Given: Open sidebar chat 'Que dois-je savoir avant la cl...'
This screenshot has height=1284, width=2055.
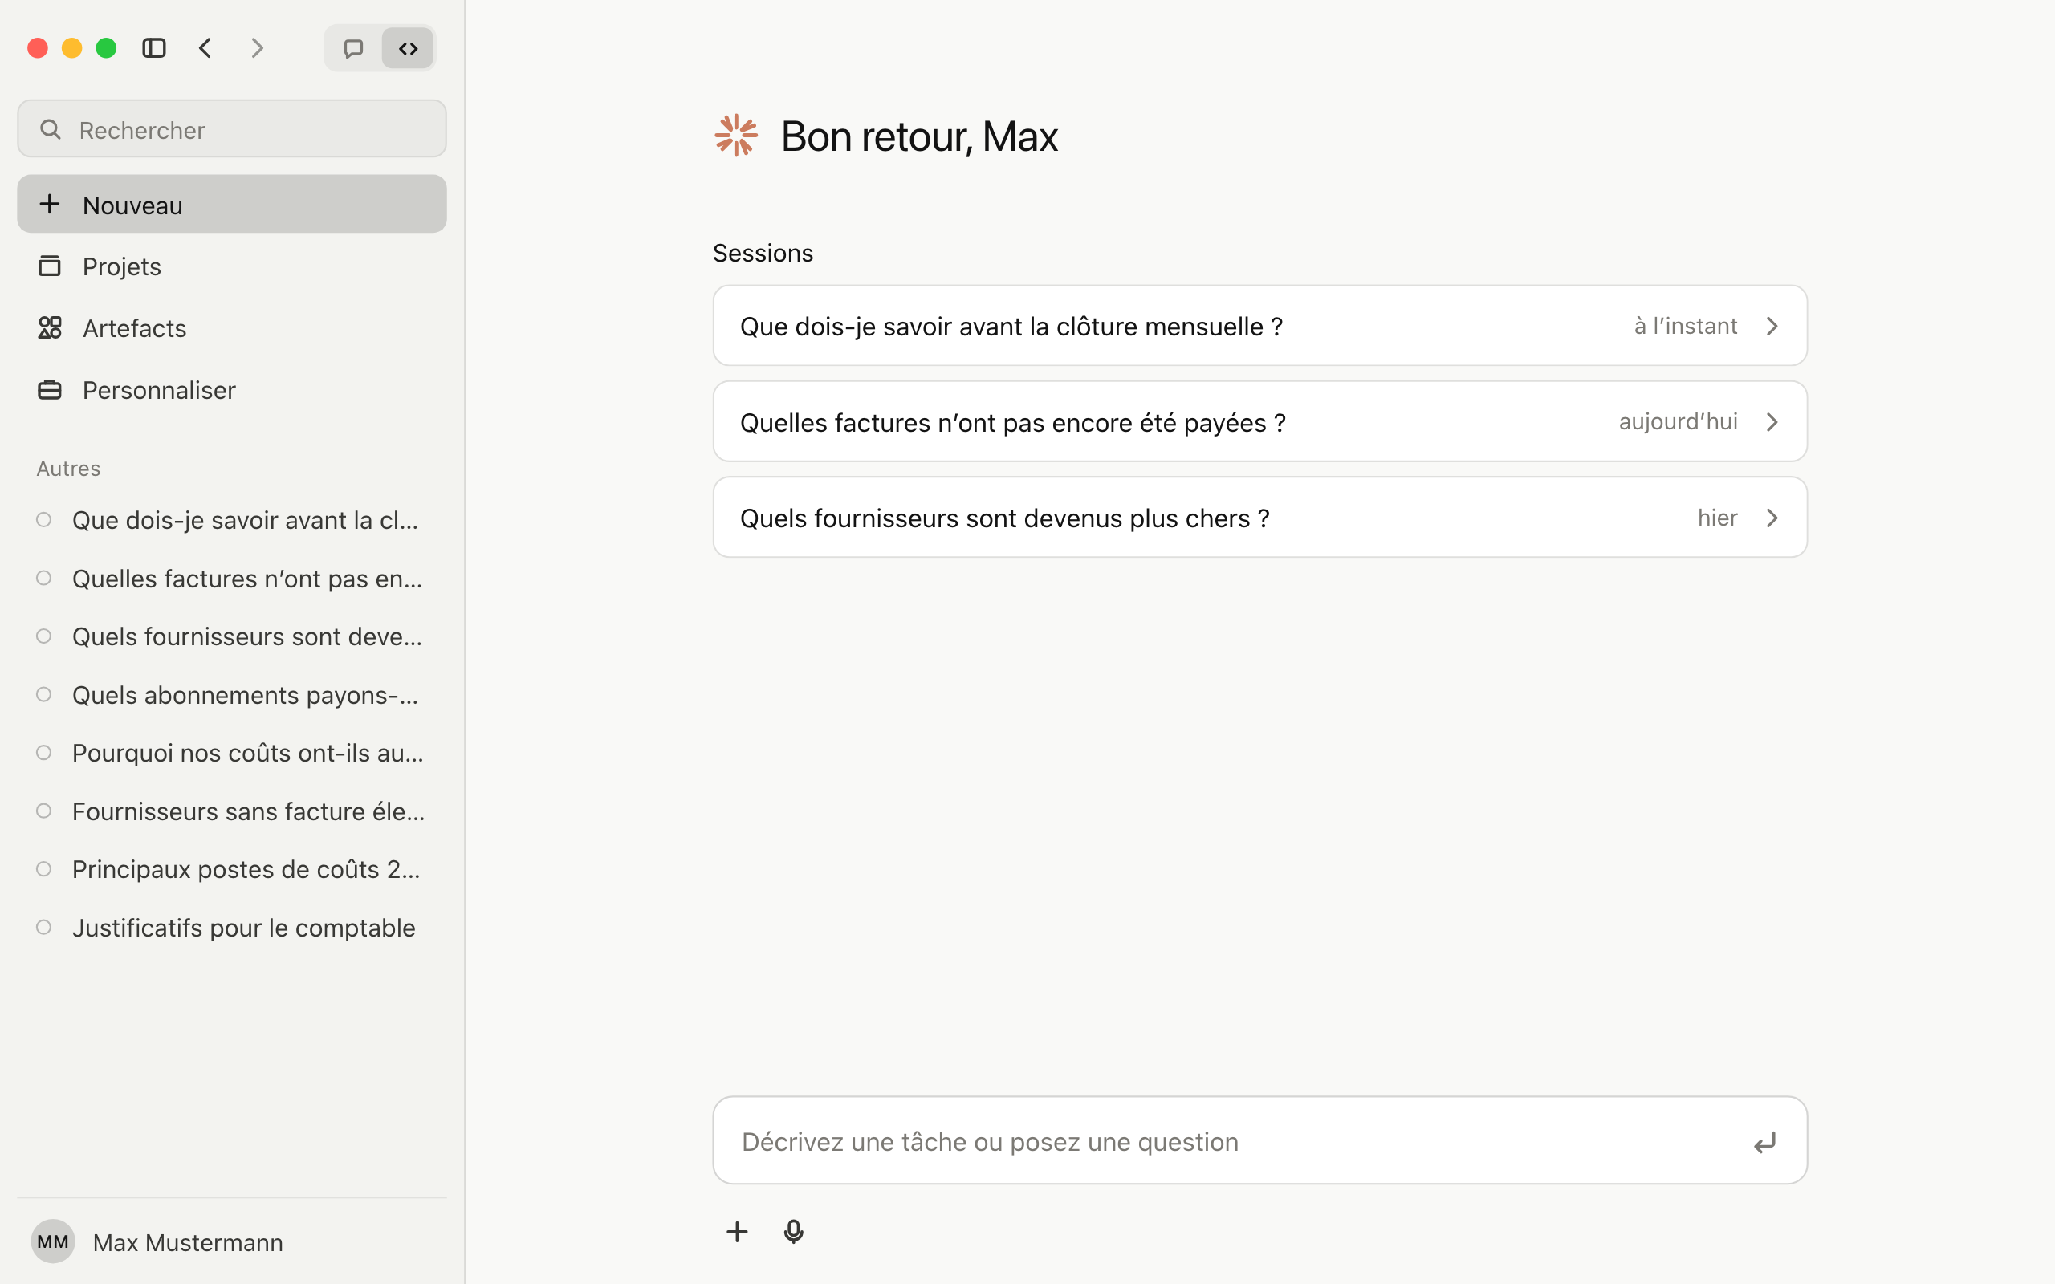Looking at the screenshot, I should click(x=232, y=520).
